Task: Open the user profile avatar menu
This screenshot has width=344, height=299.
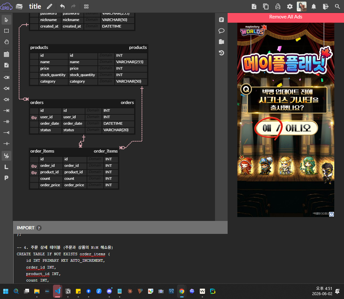Action: point(302,6)
